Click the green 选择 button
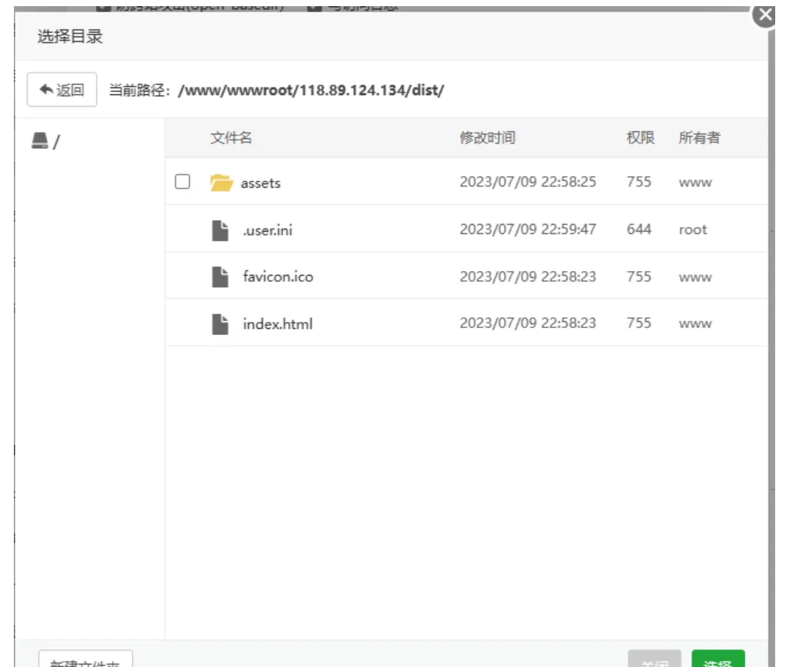 (718, 659)
